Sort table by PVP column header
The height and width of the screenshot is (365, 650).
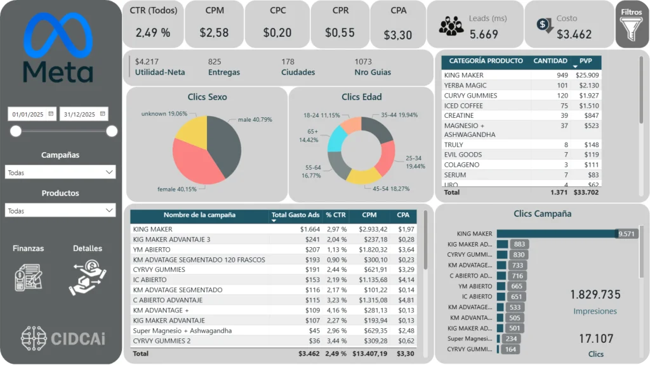[x=586, y=61]
